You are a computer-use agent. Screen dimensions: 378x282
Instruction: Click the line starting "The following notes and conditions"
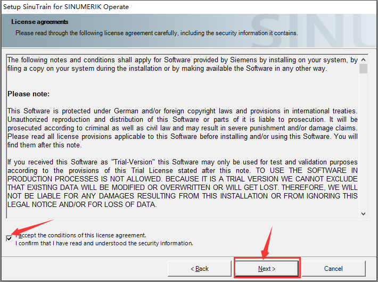click(182, 60)
